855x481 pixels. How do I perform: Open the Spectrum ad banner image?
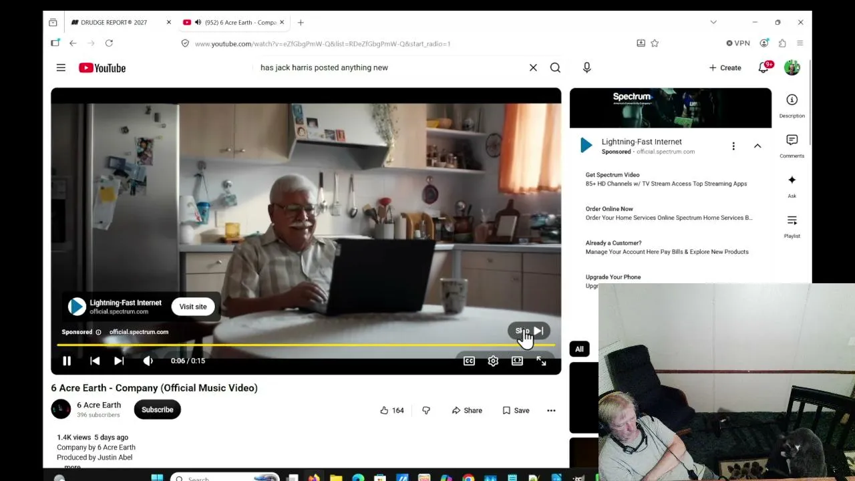(x=671, y=108)
